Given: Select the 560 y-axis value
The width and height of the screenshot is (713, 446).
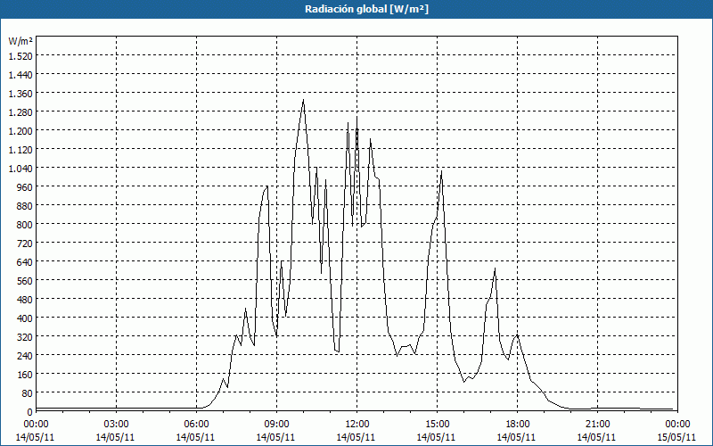Looking at the screenshot, I should click(x=26, y=281).
